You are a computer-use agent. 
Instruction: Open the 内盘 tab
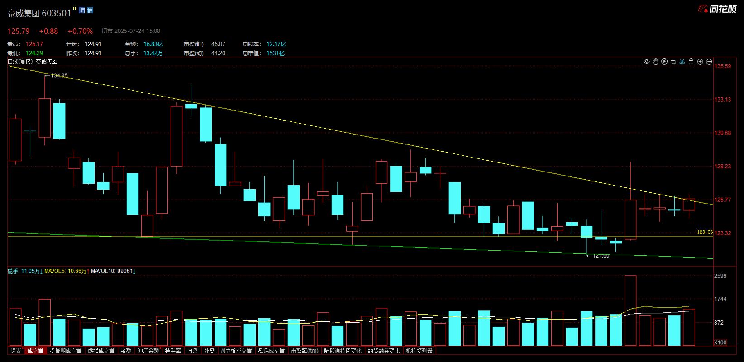click(192, 351)
